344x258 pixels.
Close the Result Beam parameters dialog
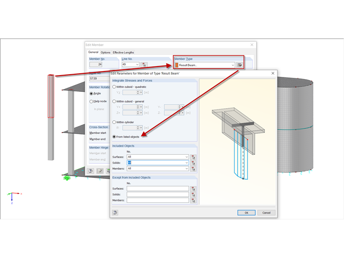pos(272,73)
